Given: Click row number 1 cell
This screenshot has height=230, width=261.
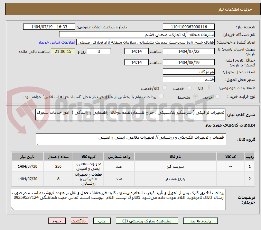Looking at the screenshot, I should [250, 166].
